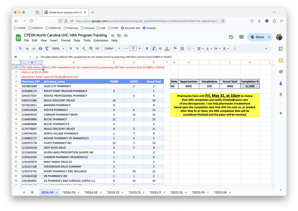Open the comments panel icon
Screen dimensions: 298x211
241,37
